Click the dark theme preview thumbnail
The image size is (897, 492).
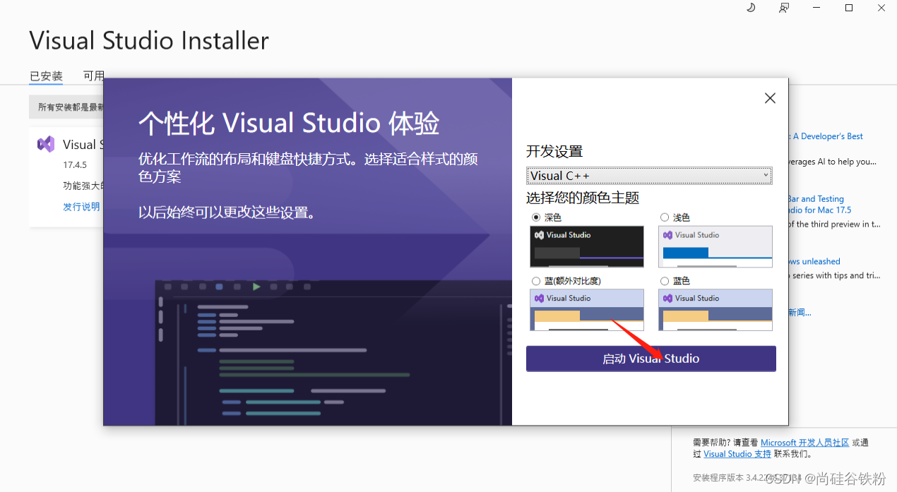click(x=586, y=246)
